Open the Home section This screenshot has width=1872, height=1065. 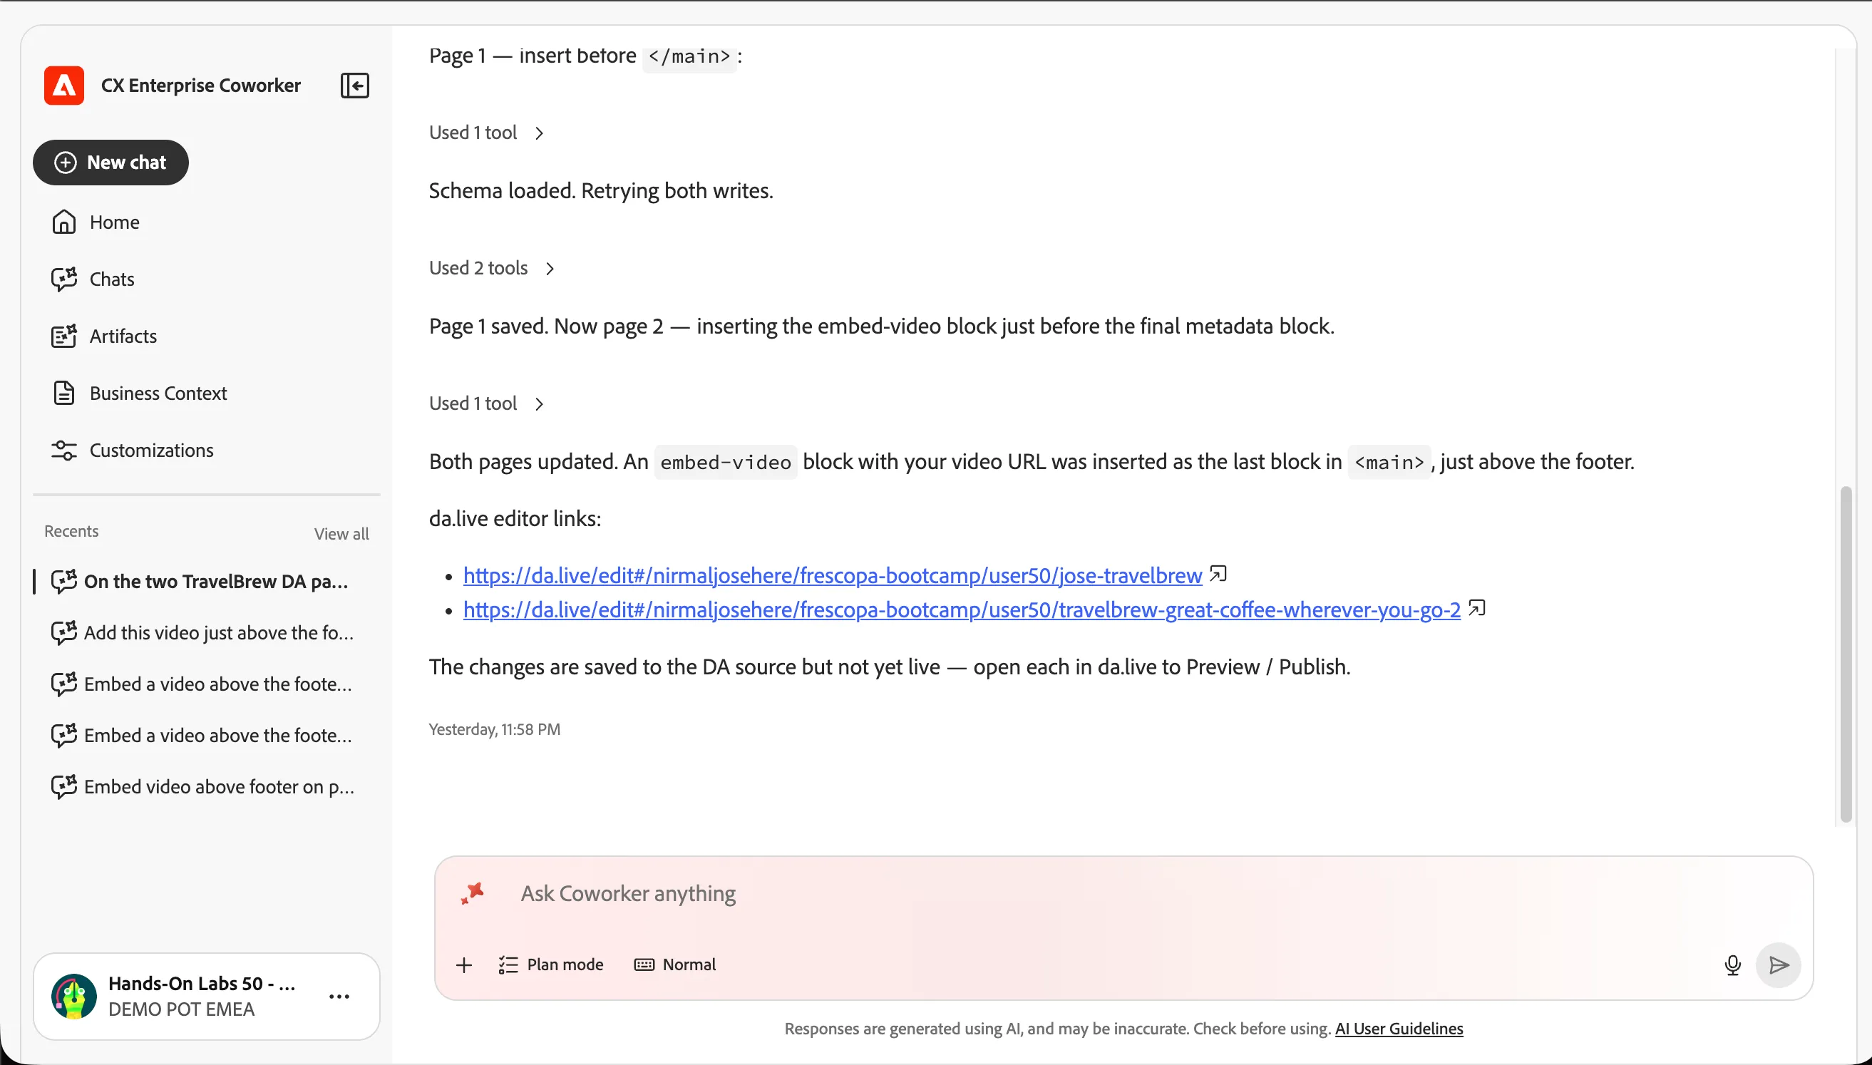(95, 222)
